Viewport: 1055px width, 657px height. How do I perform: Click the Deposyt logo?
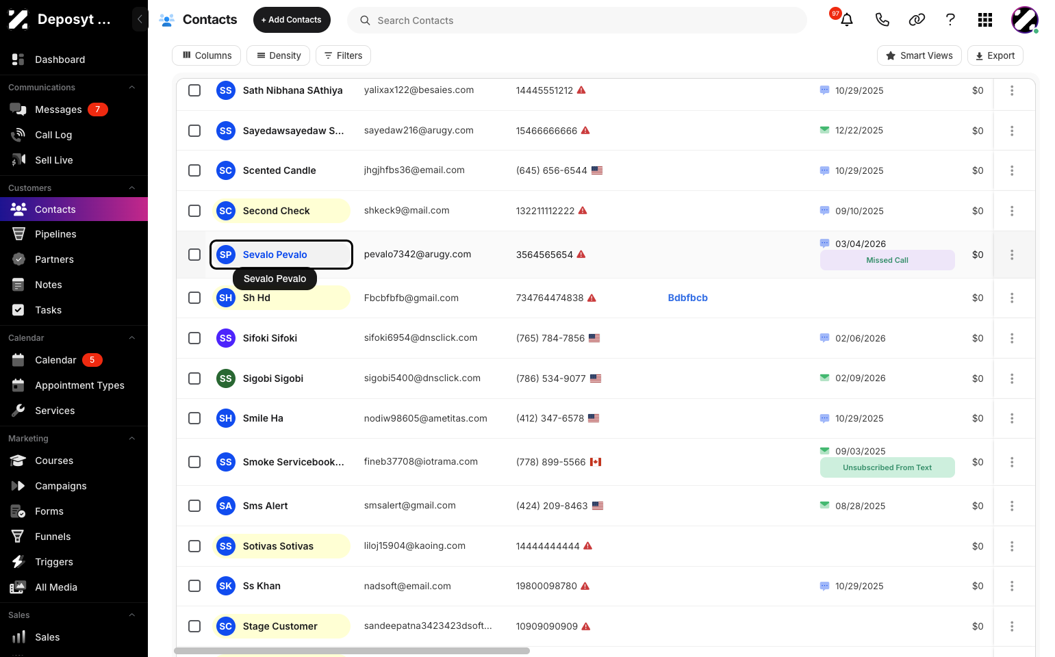click(x=18, y=19)
